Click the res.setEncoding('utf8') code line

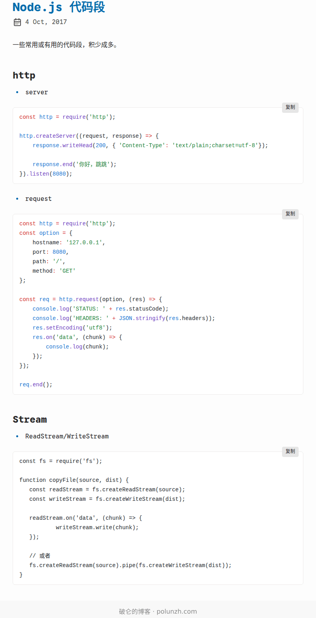72,328
